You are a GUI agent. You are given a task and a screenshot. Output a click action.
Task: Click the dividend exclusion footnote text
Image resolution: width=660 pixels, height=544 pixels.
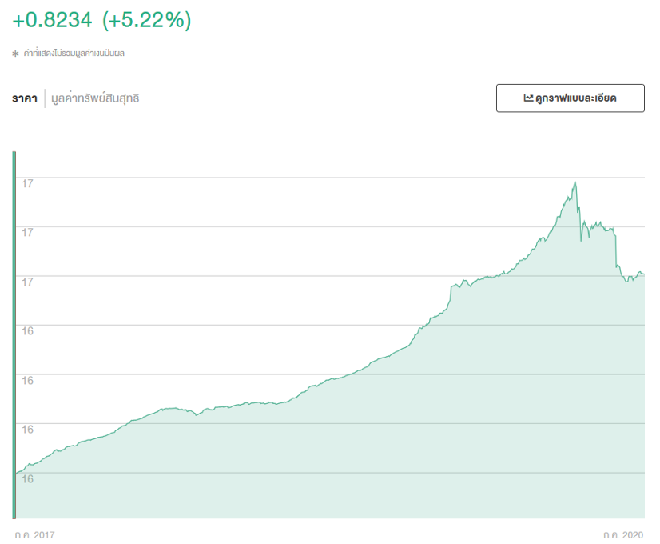(x=74, y=54)
